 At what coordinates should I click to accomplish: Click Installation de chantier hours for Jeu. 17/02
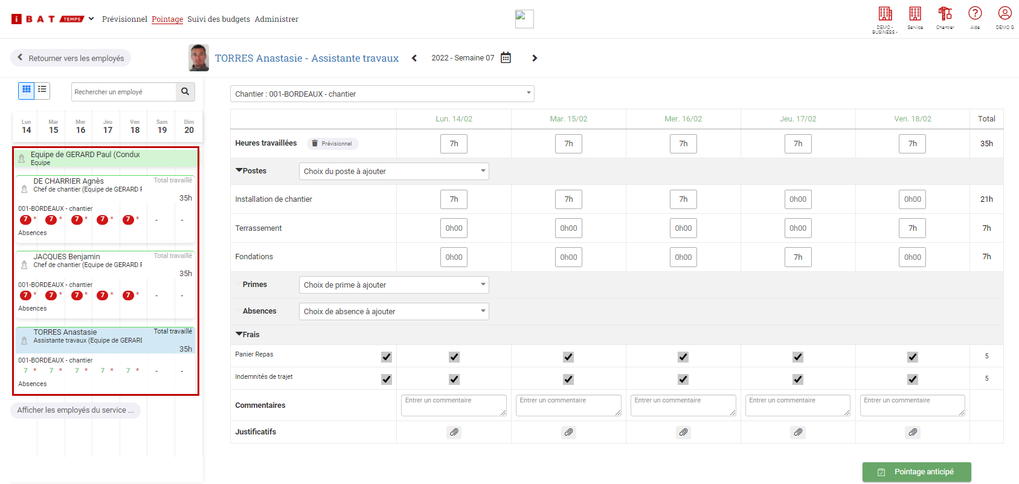coord(798,199)
